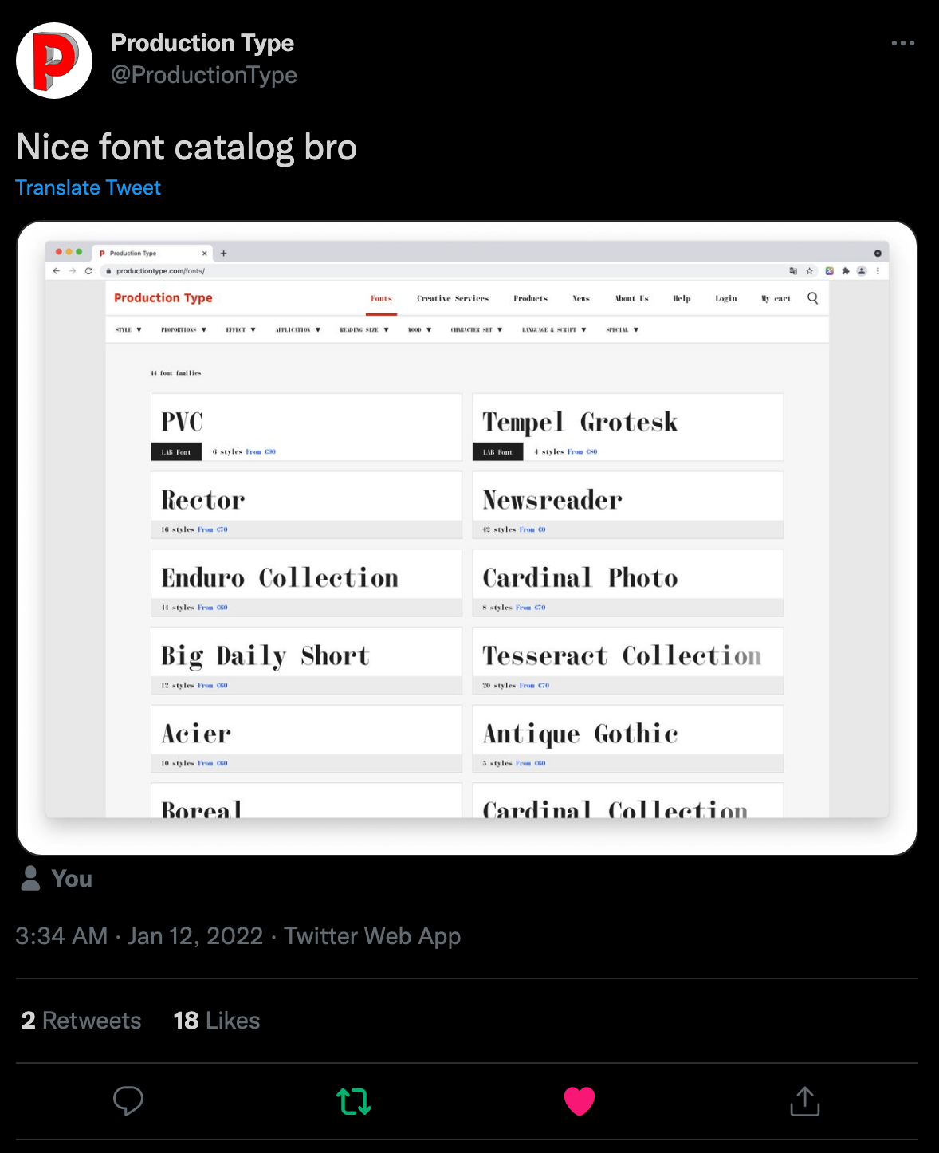Open the Cardinal Photo font card

click(628, 583)
